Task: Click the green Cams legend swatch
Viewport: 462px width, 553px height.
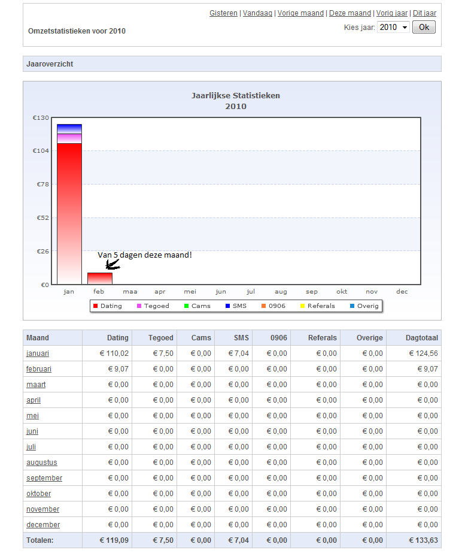Action: (x=187, y=306)
